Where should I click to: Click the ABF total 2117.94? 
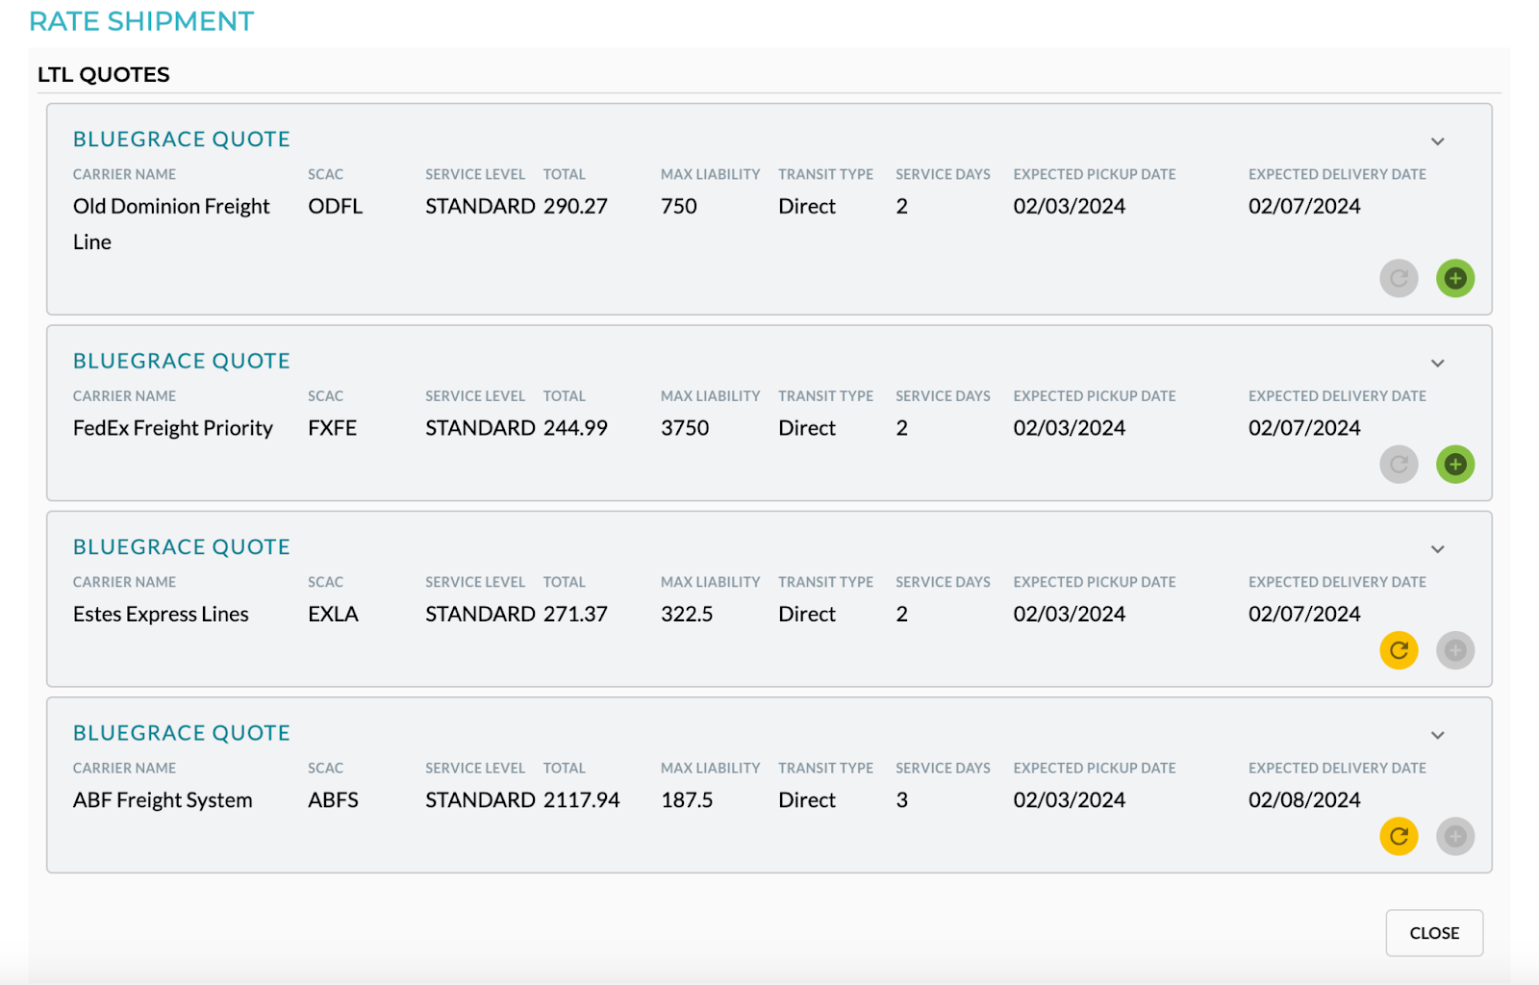pyautogui.click(x=581, y=800)
